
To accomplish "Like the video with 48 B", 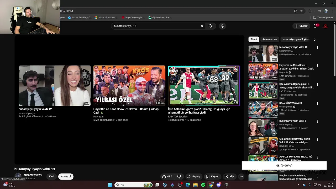I will 167,176.
